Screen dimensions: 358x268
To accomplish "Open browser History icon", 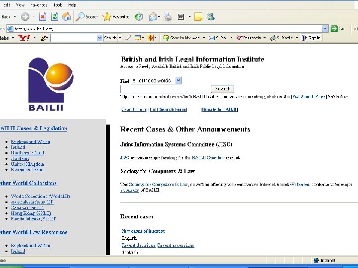I will point(139,17).
